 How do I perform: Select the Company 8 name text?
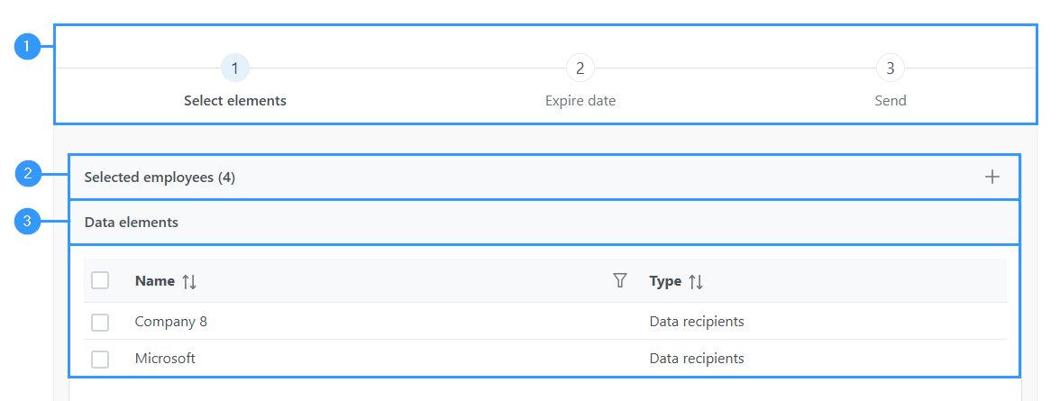point(171,322)
